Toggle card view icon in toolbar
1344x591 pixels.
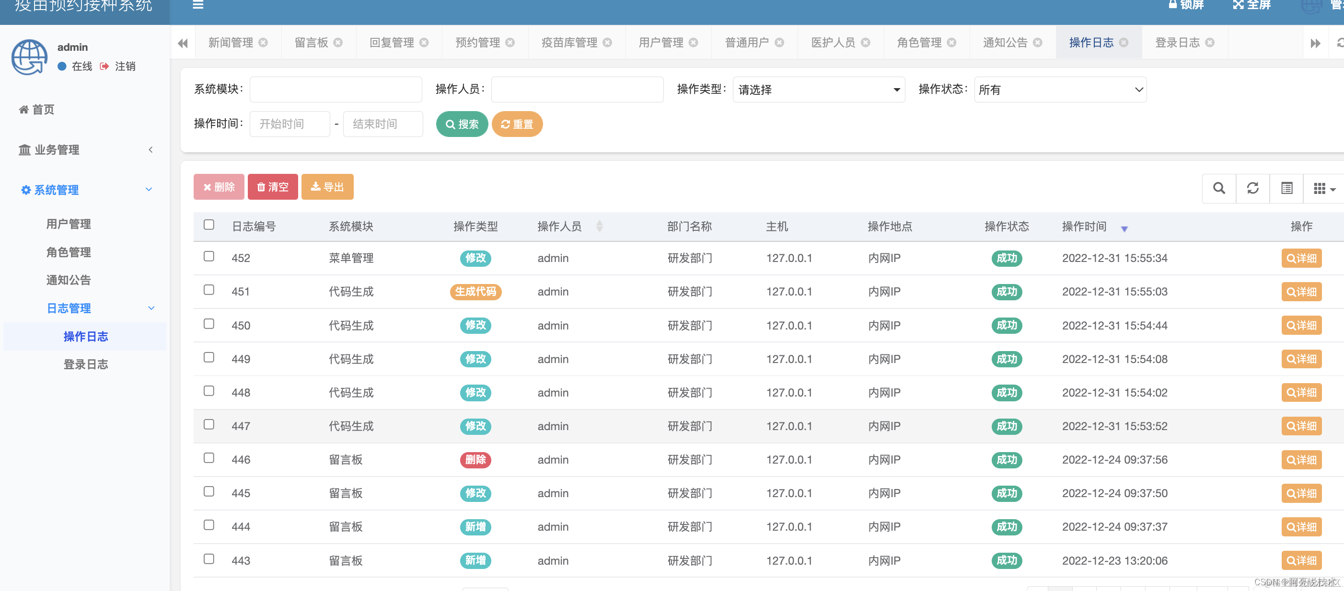point(1286,188)
